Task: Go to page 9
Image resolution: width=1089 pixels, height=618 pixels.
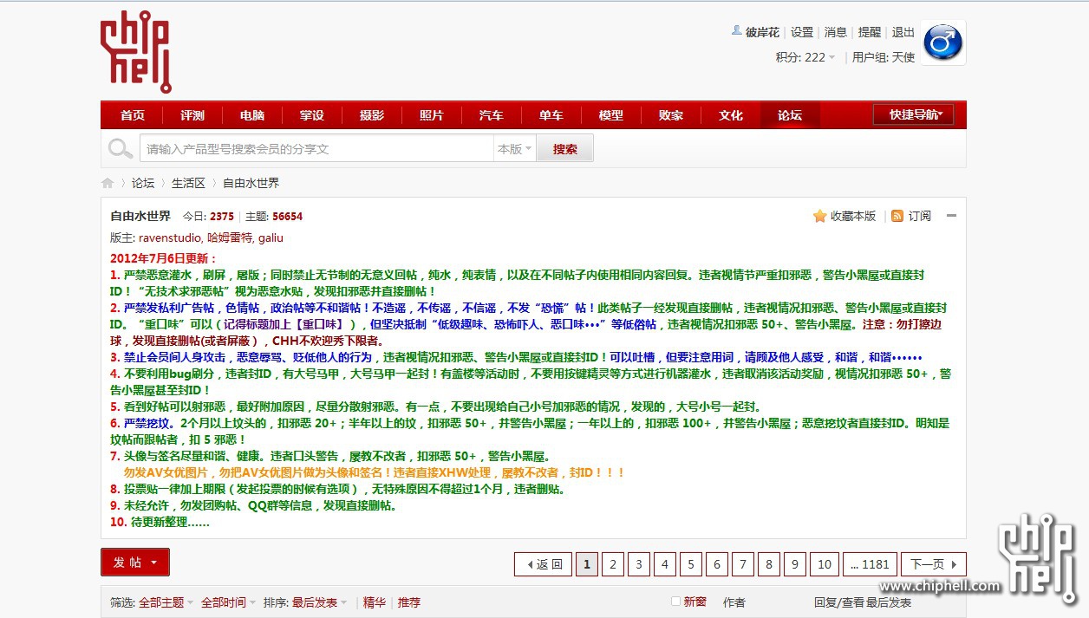Action: [795, 564]
